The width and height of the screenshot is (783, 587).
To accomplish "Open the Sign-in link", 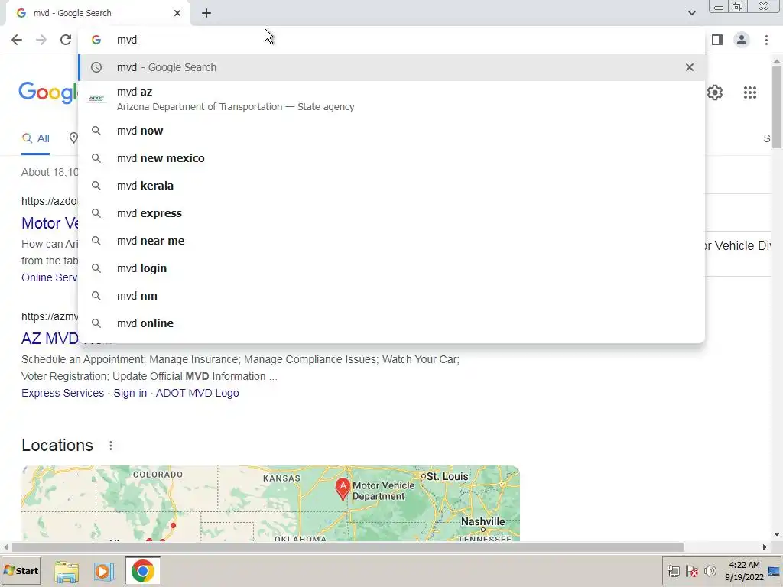I will pyautogui.click(x=130, y=394).
